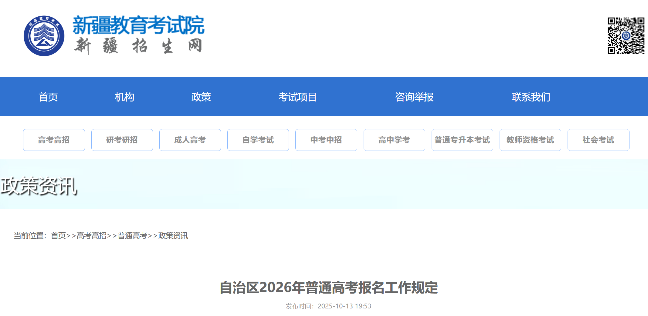Screen dimensions: 648x316
Task: Select 政策 in the blue navigation bar
Action: tap(201, 97)
